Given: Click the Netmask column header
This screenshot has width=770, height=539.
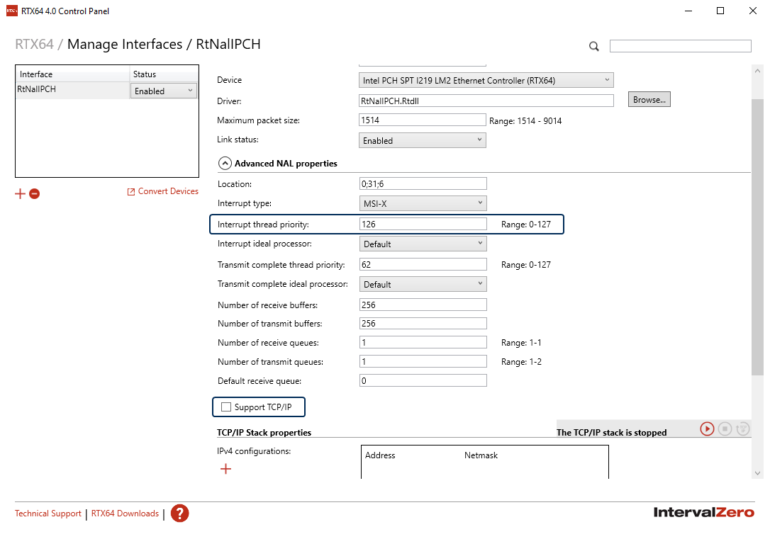Looking at the screenshot, I should pyautogui.click(x=481, y=455).
